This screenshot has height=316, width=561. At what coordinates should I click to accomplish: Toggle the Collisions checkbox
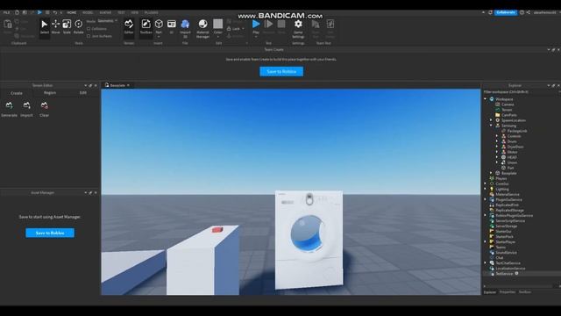(x=89, y=29)
